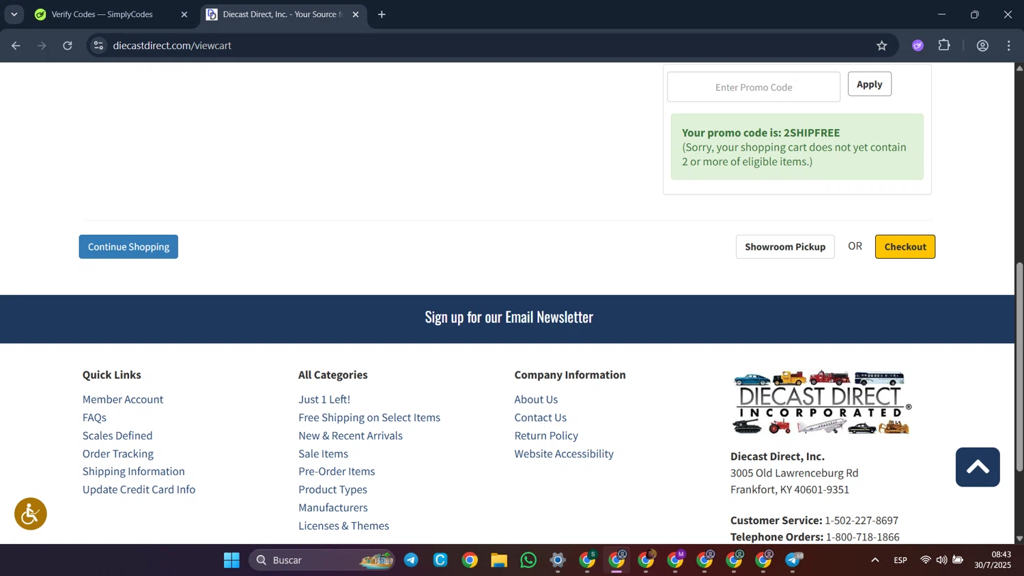Open a new browser tab

tap(382, 14)
